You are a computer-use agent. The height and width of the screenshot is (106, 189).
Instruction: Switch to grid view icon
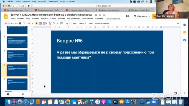tap(23, 94)
